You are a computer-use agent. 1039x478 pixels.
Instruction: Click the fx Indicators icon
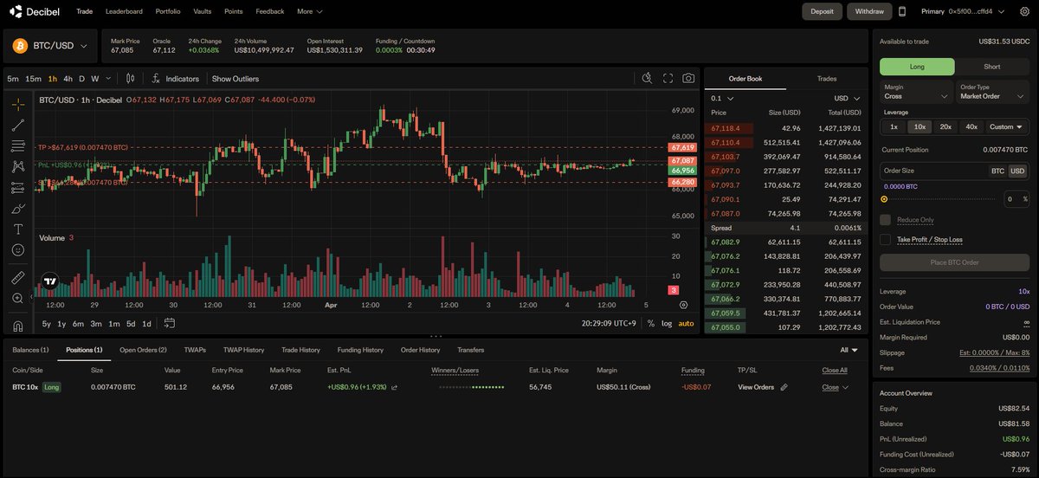(x=156, y=78)
